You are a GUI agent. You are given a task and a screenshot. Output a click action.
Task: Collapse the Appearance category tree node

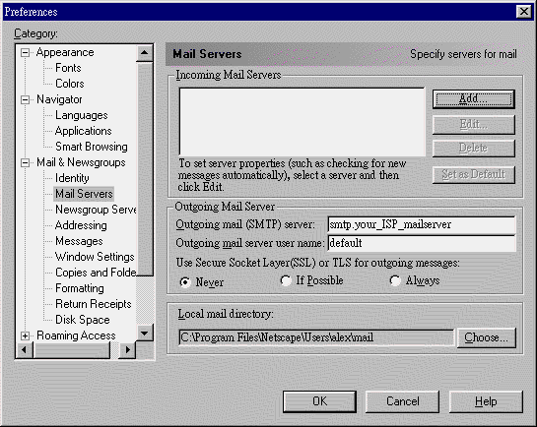[x=25, y=53]
